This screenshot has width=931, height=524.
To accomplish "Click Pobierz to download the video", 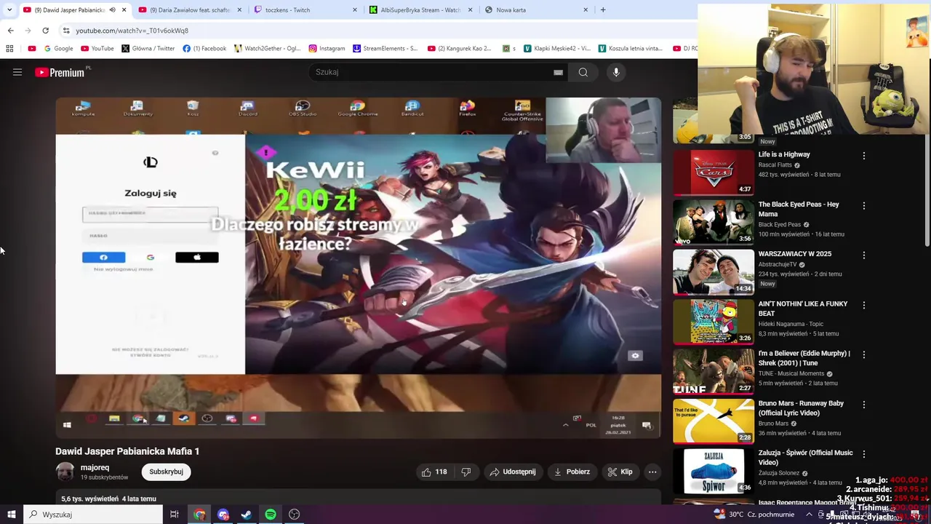I will (572, 472).
